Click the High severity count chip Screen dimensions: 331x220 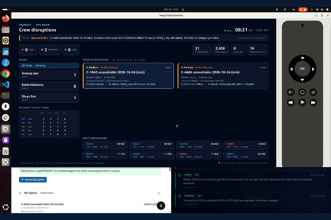click(x=28, y=50)
